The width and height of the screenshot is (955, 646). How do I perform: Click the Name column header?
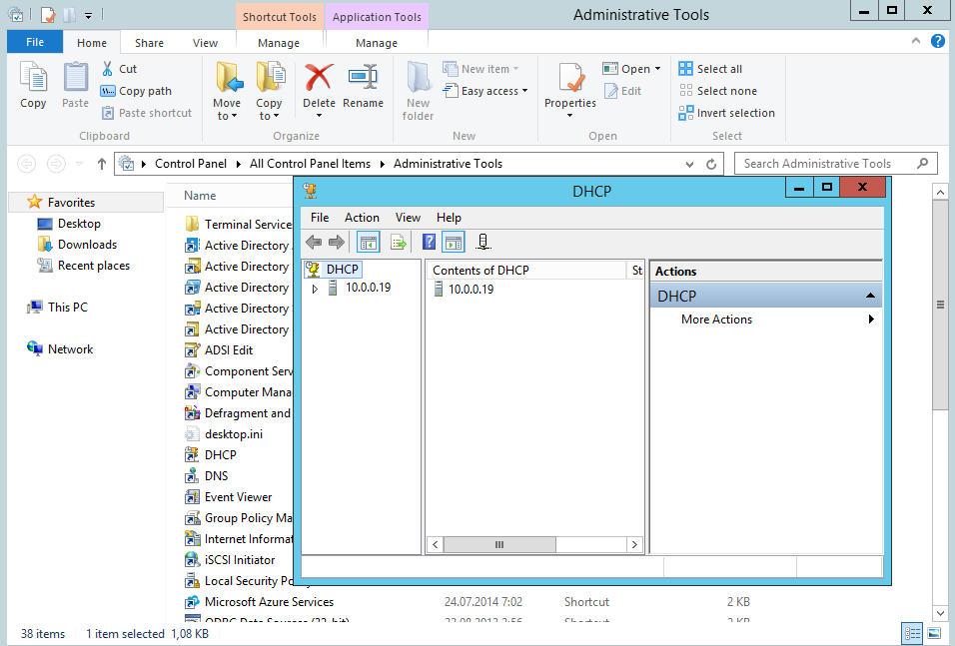pyautogui.click(x=200, y=196)
